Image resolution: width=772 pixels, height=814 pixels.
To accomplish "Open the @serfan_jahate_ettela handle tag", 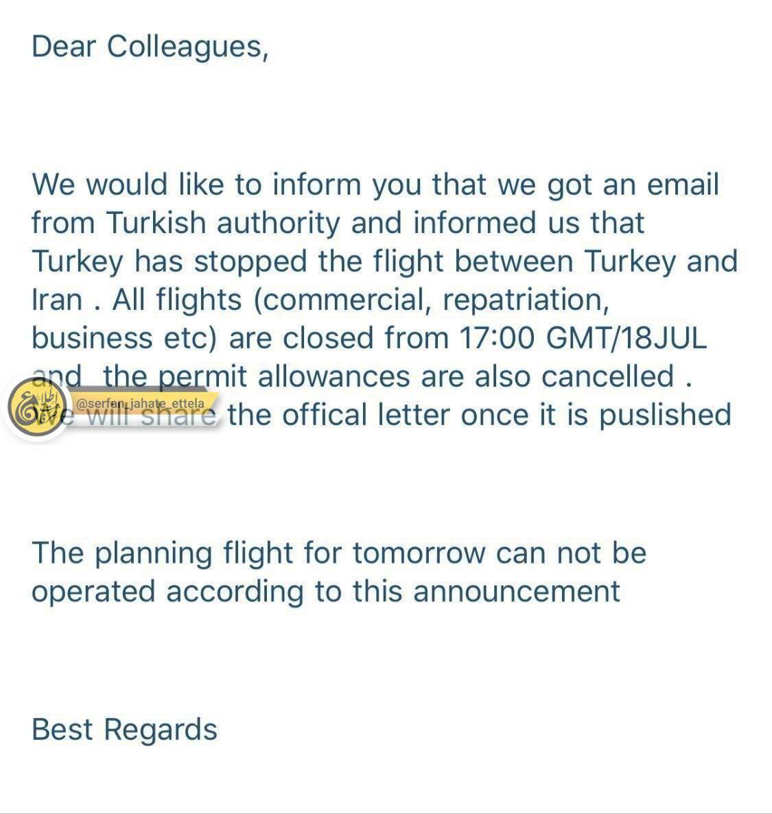I will point(140,403).
